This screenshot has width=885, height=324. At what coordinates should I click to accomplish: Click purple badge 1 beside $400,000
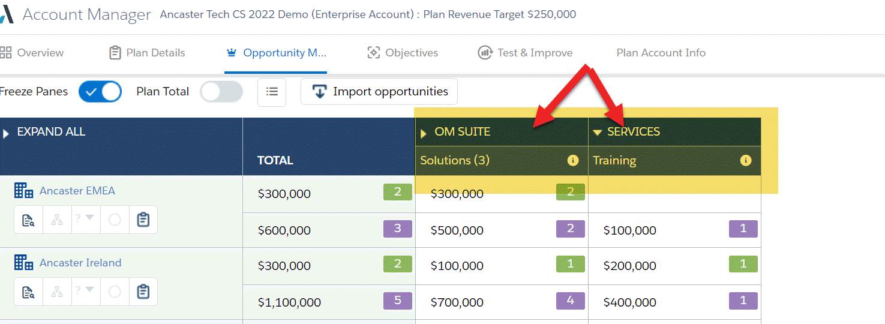[x=743, y=301]
